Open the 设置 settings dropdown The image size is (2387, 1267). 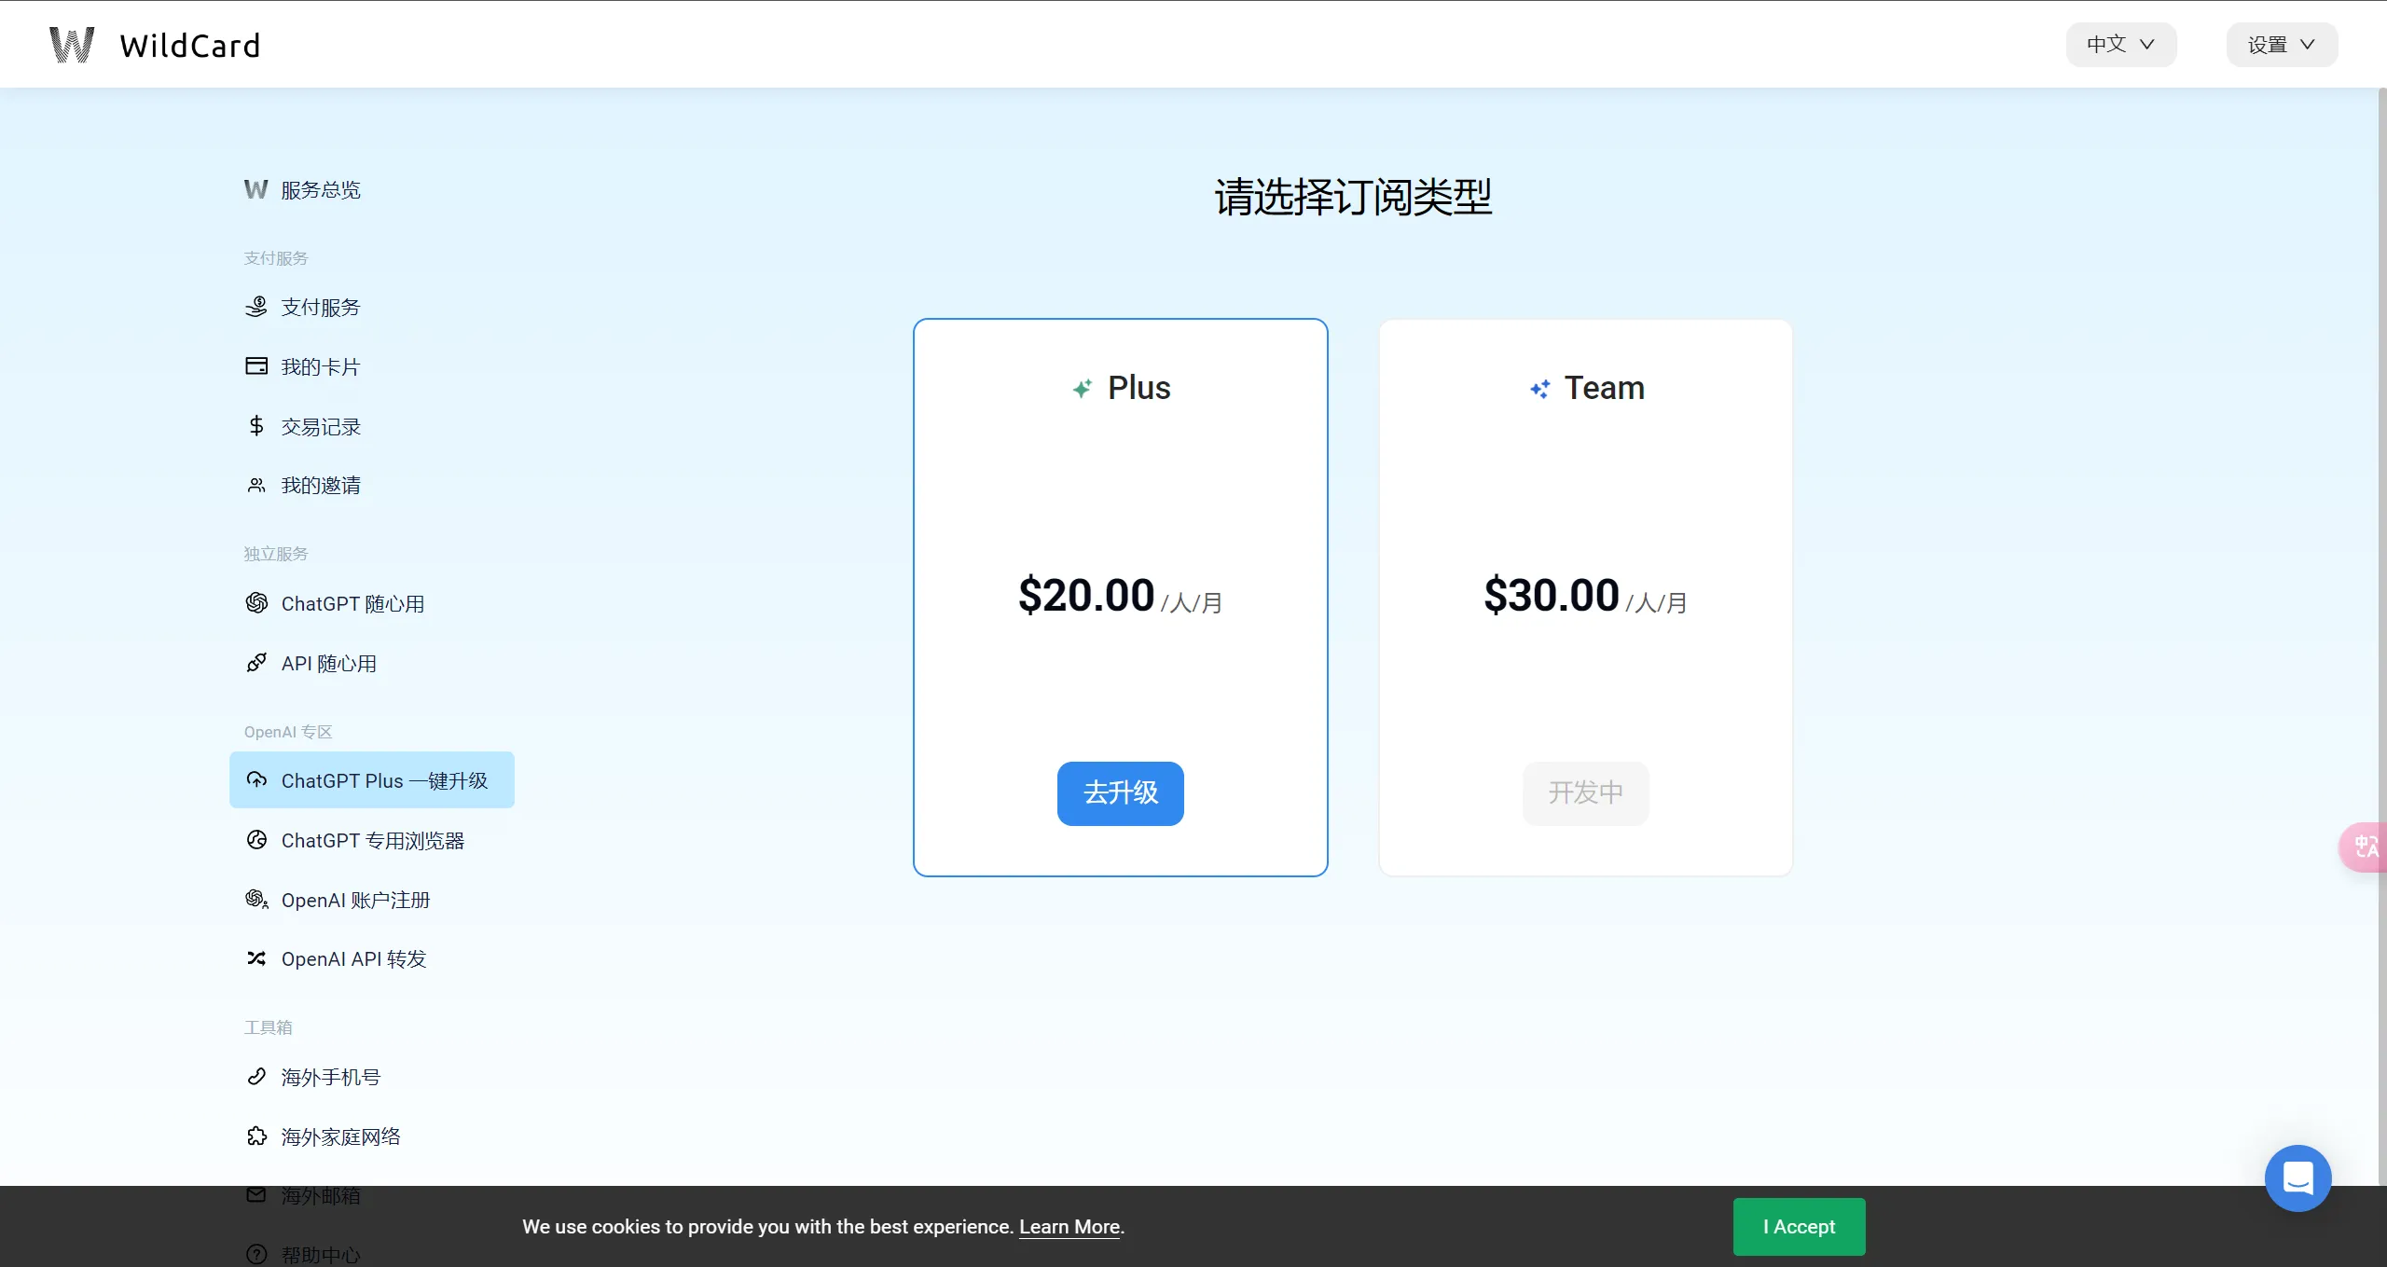pyautogui.click(x=2282, y=45)
